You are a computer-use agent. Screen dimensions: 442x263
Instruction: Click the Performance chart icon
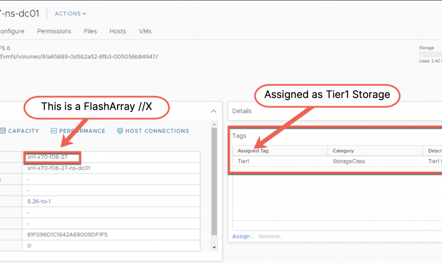[54, 131]
